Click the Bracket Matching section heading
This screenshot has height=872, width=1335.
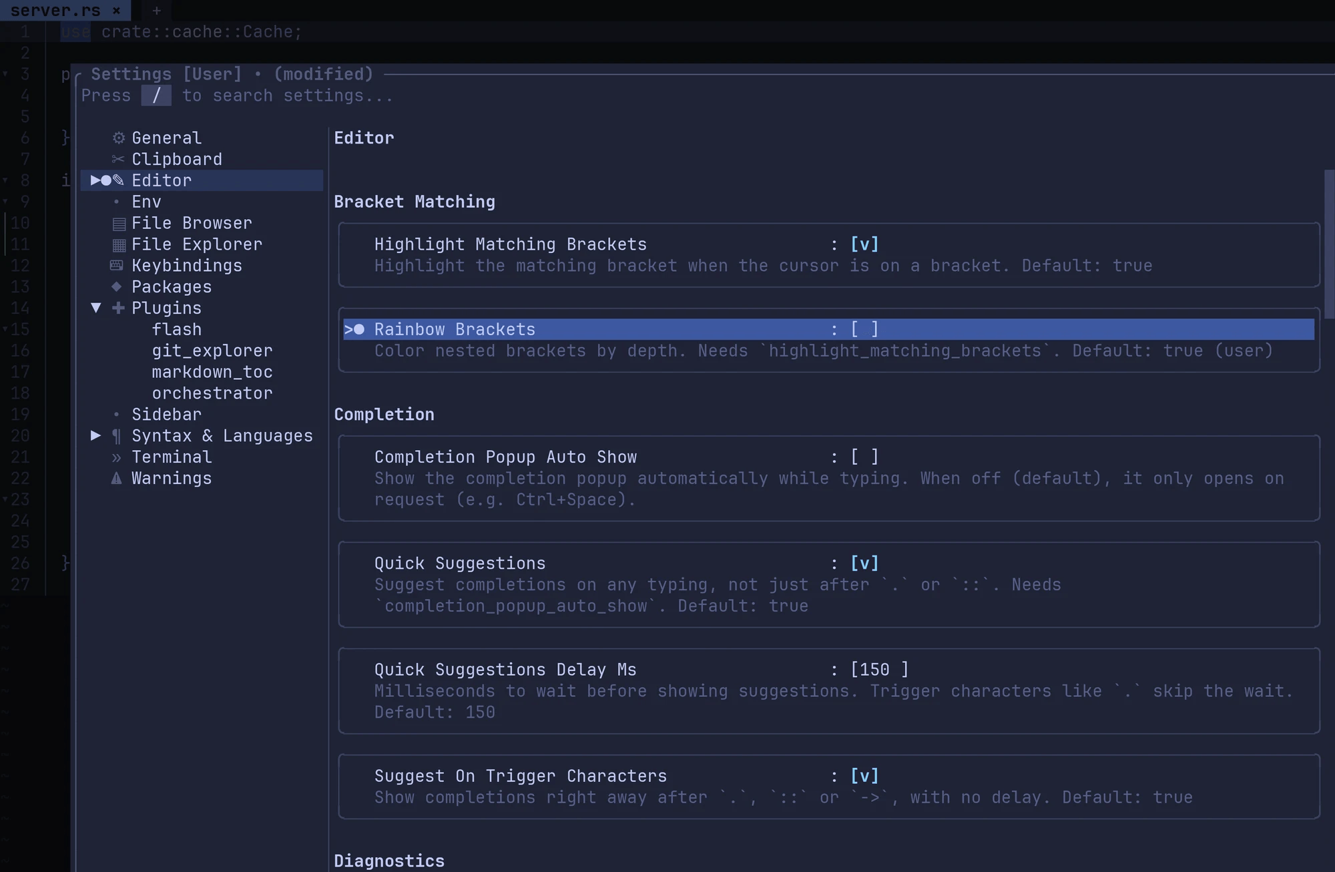[415, 202]
